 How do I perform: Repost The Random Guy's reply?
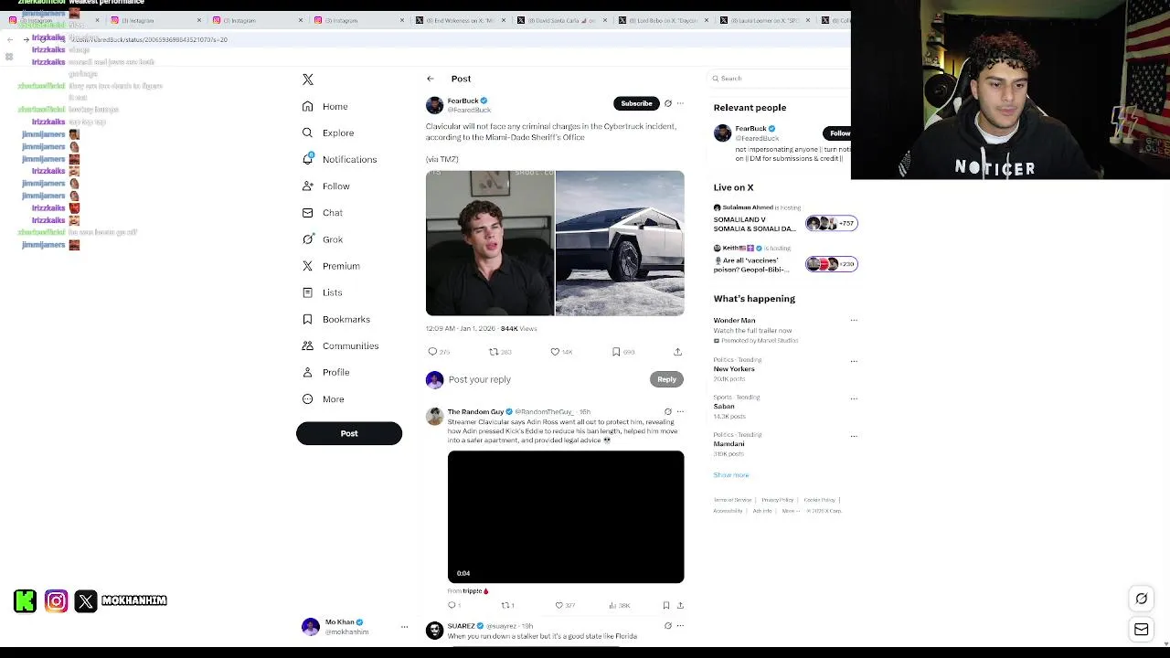tap(507, 605)
